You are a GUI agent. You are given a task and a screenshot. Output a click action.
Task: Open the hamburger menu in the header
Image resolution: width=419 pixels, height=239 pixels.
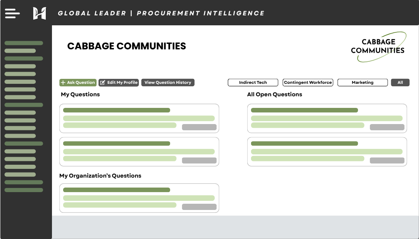coord(12,13)
